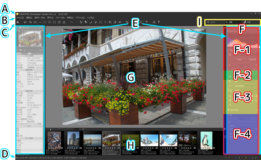Click the '18.0mm' focal length value
Viewport: 261px width, 160px height.
pyautogui.click(x=31, y=103)
